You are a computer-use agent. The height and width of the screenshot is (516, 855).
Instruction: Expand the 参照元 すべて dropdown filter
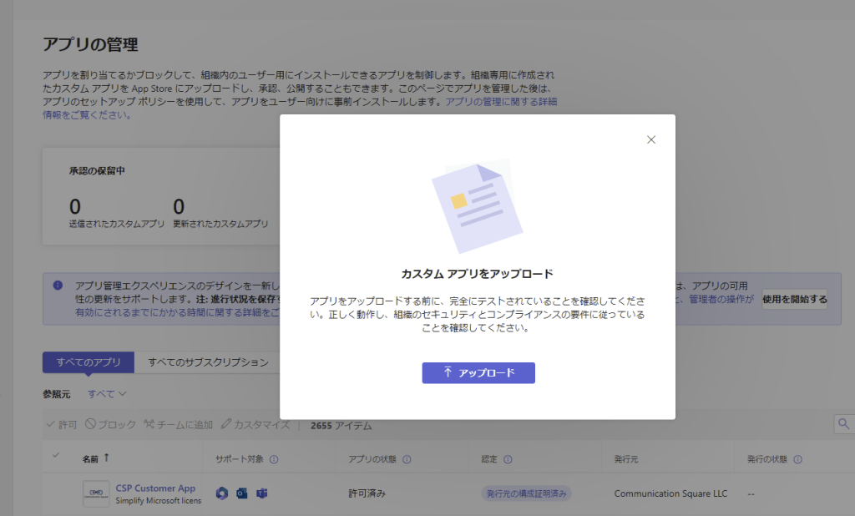(107, 393)
